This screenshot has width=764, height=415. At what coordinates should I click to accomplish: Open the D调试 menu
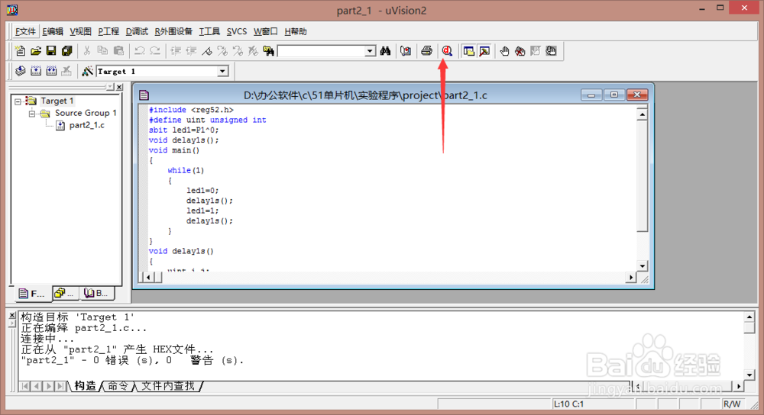point(137,31)
